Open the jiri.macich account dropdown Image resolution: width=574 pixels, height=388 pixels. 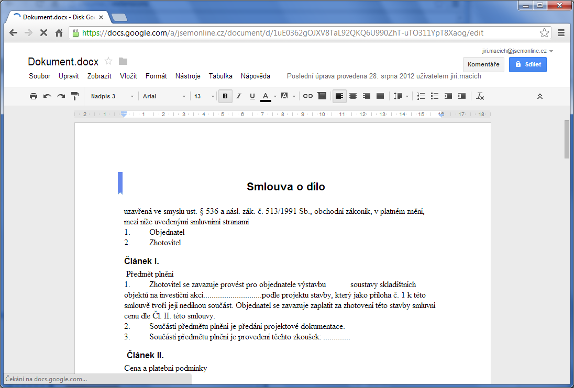point(517,51)
